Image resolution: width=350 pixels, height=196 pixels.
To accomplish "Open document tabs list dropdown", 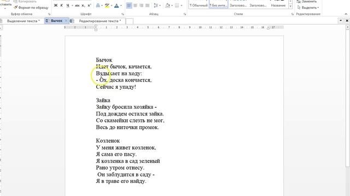I will click(341, 21).
